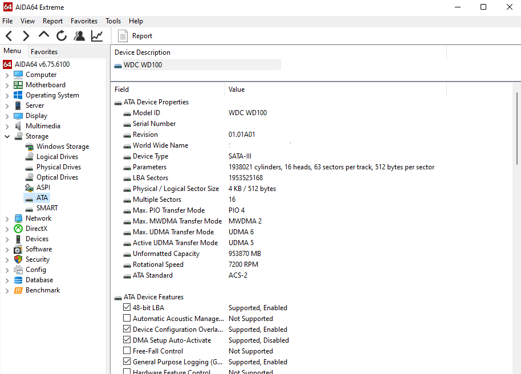
Task: Switch to the Favorites tab in sidebar
Action: coord(44,51)
